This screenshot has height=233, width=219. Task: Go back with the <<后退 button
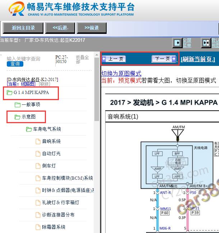tap(60, 28)
